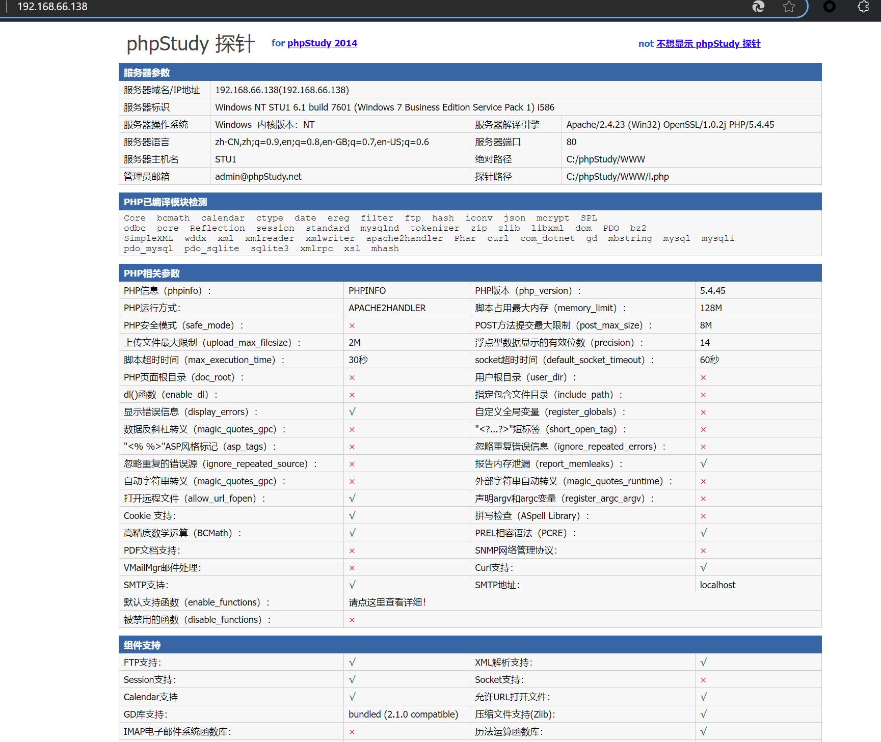This screenshot has width=881, height=742.
Task: Click the APACHE2HANDLER run mode value
Action: pyautogui.click(x=387, y=308)
